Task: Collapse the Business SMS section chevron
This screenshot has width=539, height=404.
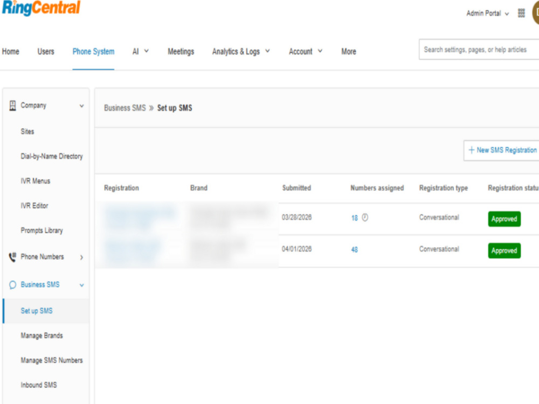Action: 81,285
